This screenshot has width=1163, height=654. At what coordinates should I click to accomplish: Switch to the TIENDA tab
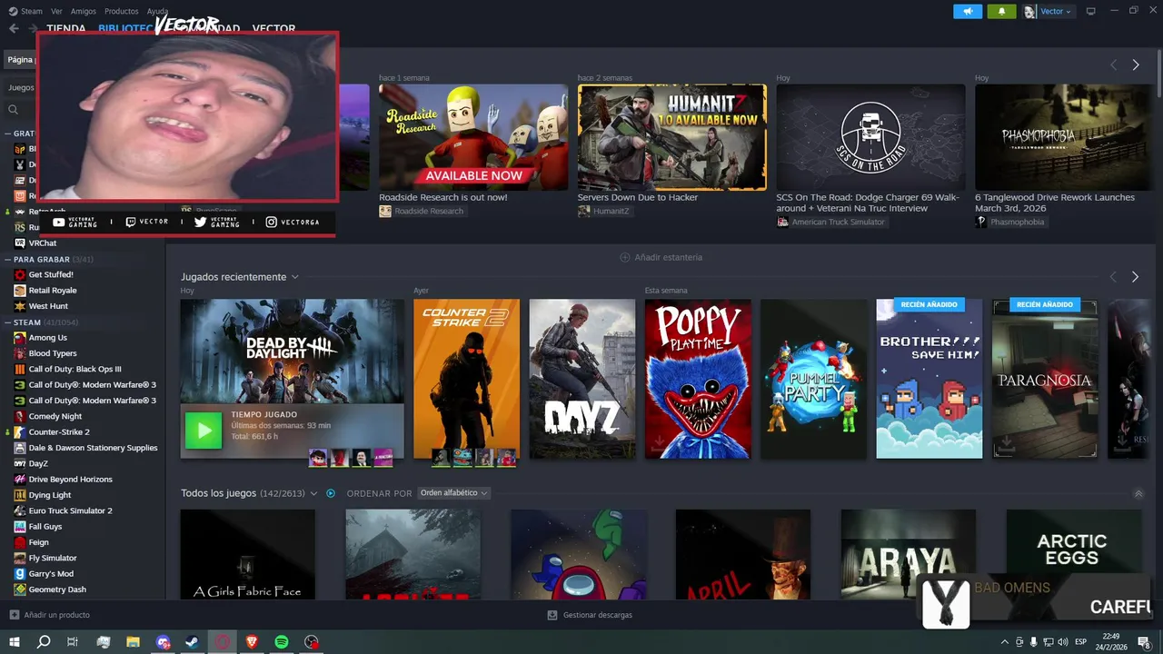point(66,28)
